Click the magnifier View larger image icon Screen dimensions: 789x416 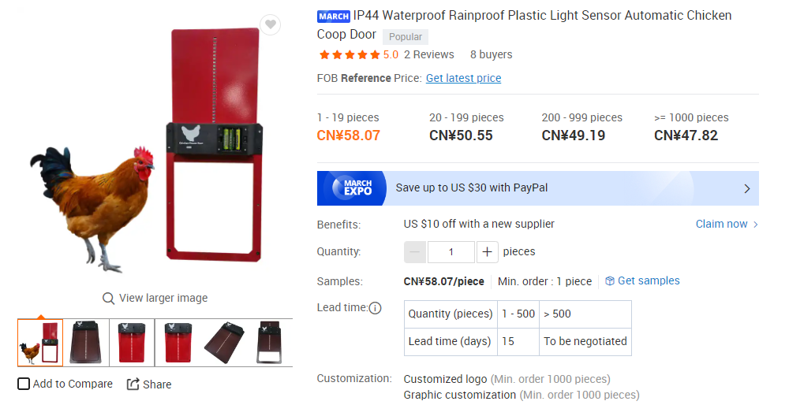[107, 299]
